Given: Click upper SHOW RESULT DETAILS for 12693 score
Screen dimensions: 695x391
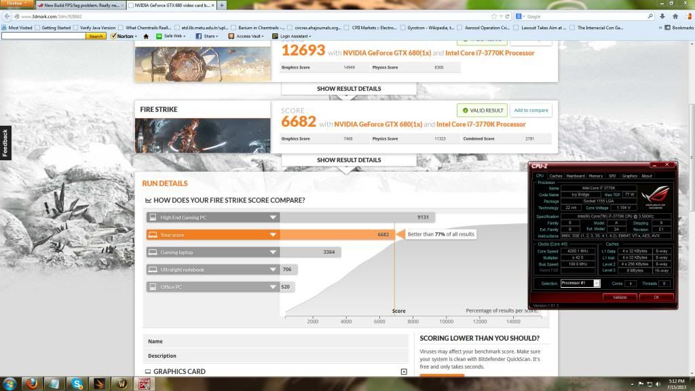Looking at the screenshot, I should (x=349, y=89).
